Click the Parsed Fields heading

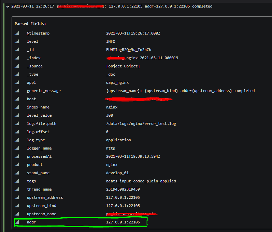tap(30, 24)
